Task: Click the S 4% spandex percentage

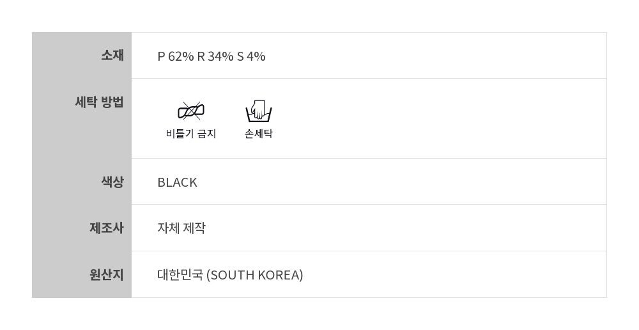Action: (x=251, y=56)
